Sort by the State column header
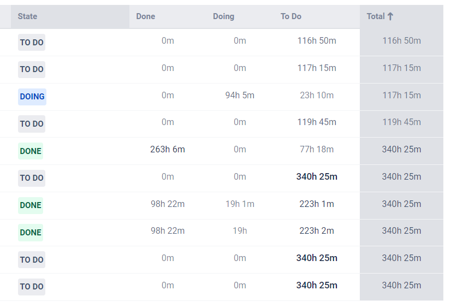 click(x=27, y=16)
